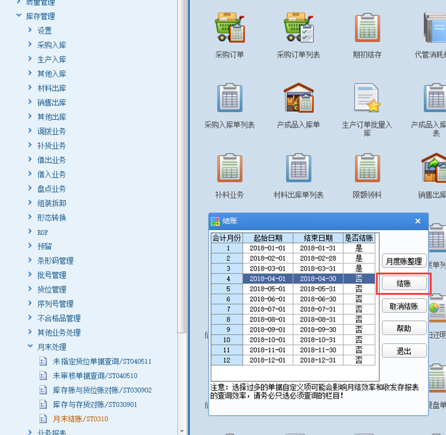Expand the 货位管理 tree node
Image resolution: width=446 pixels, height=435 pixels.
pos(30,288)
